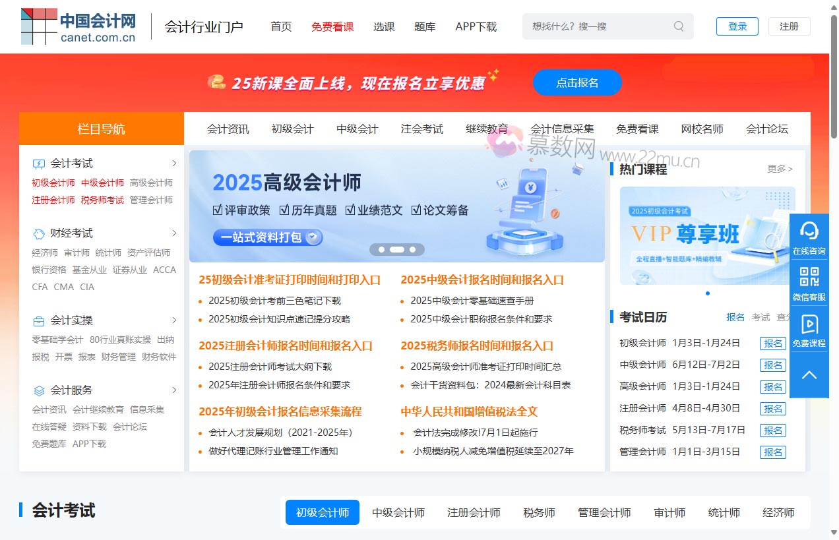Expand the 会计考试 section chevron
Screen dimensions: 839x540
point(175,163)
